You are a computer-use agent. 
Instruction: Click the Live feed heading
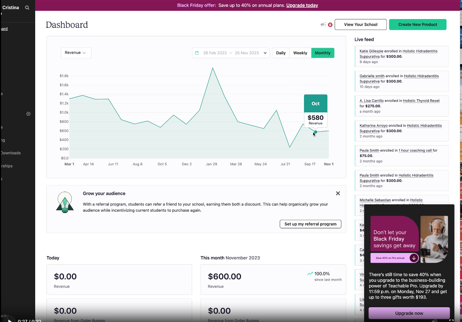[x=364, y=39]
